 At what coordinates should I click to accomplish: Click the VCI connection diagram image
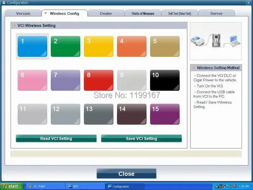[216, 41]
